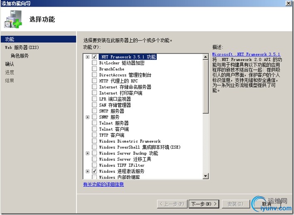Click the feature list scroll up arrow
Image resolution: width=294 pixels, height=215 pixels.
pyautogui.click(x=206, y=56)
